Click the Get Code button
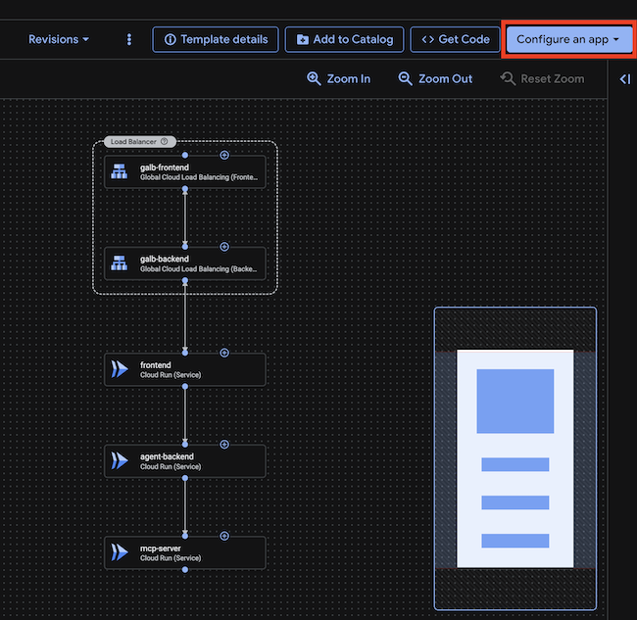637x620 pixels. 455,39
